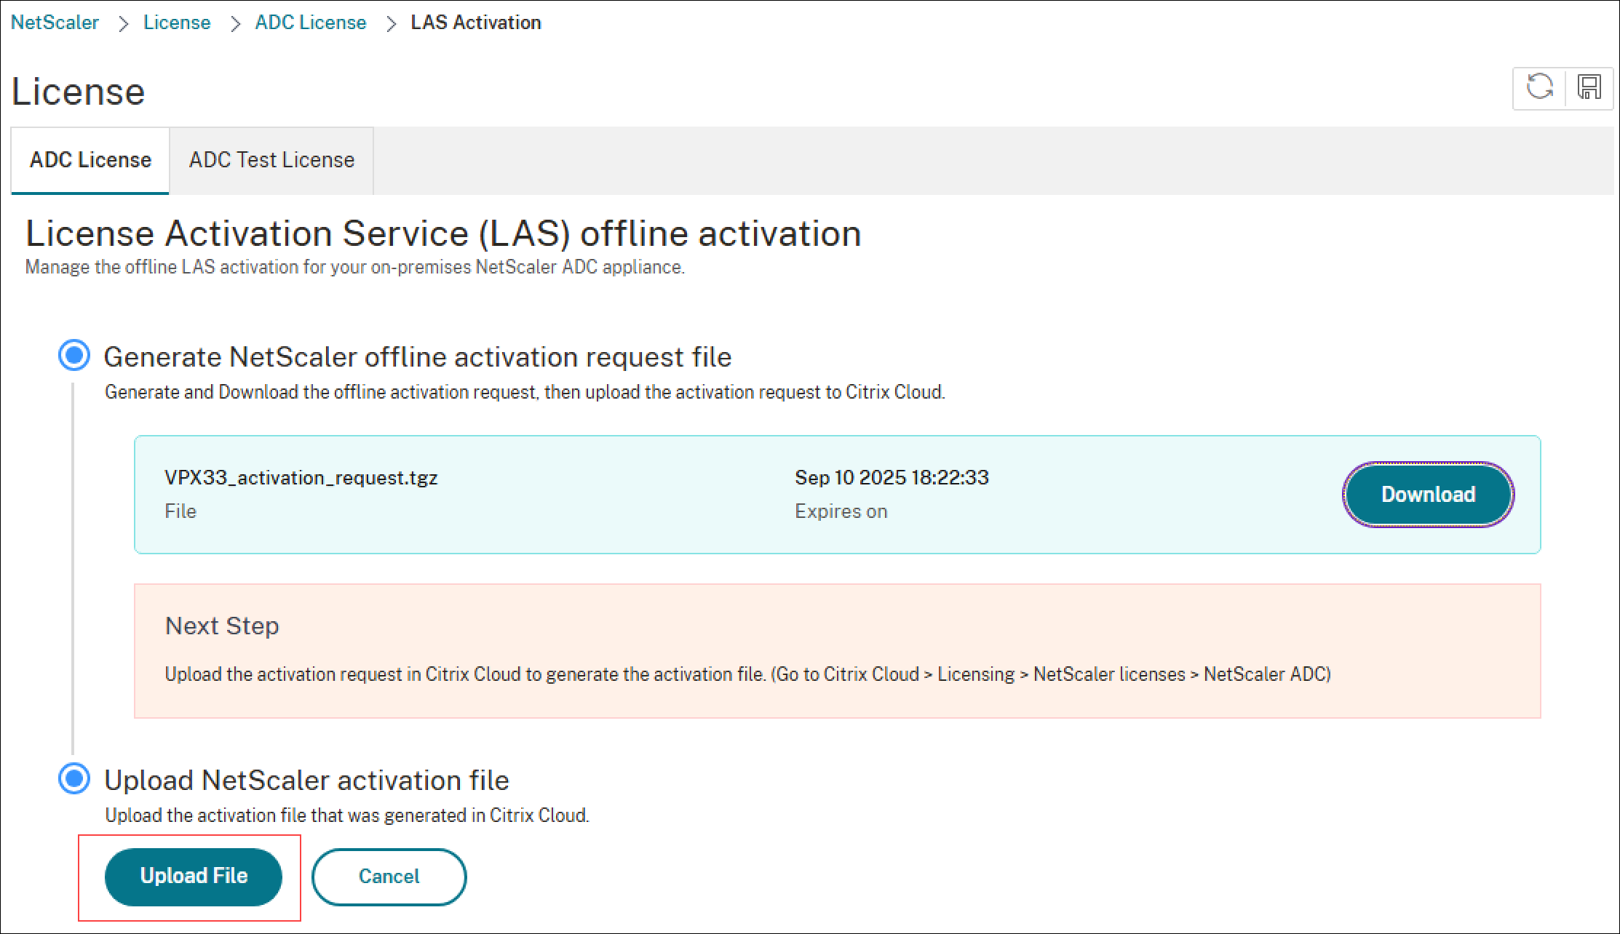Cancel the LAS activation

(389, 877)
